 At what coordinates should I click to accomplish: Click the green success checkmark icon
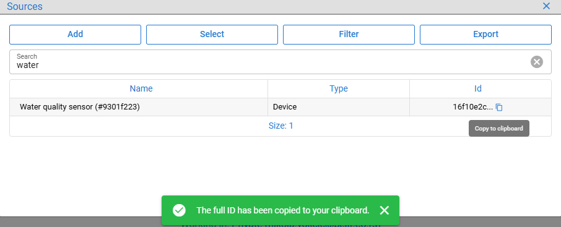click(179, 210)
